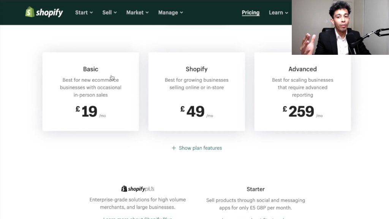Click the webcam video overlay thumbnail
The width and height of the screenshot is (389, 219).
[x=340, y=27]
